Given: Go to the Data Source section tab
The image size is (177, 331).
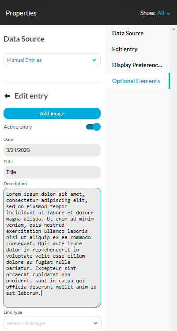Looking at the screenshot, I should [x=137, y=33].
